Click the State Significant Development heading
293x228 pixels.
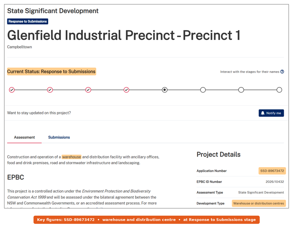[x=53, y=11]
